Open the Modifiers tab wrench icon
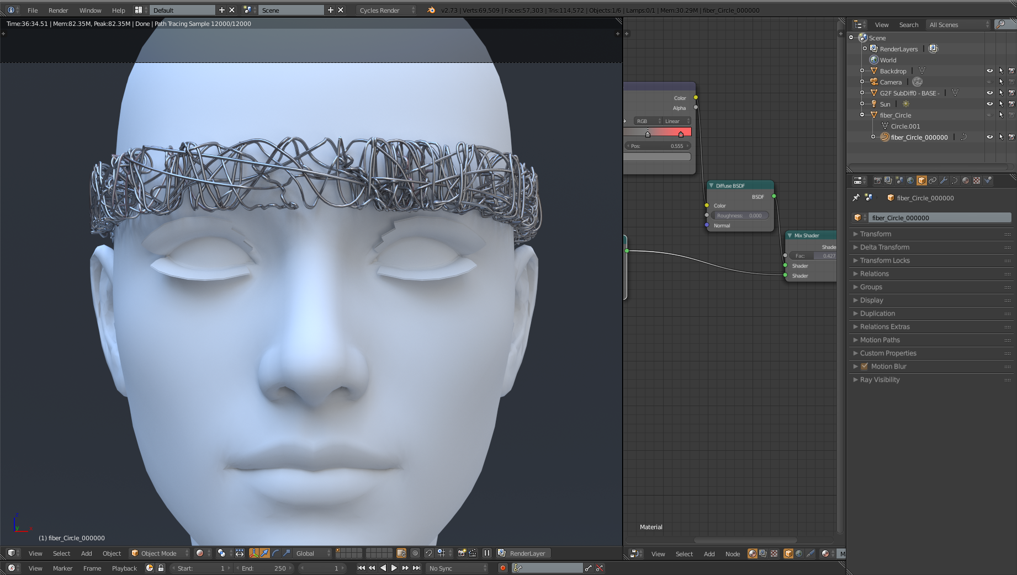Image resolution: width=1017 pixels, height=575 pixels. tap(944, 180)
